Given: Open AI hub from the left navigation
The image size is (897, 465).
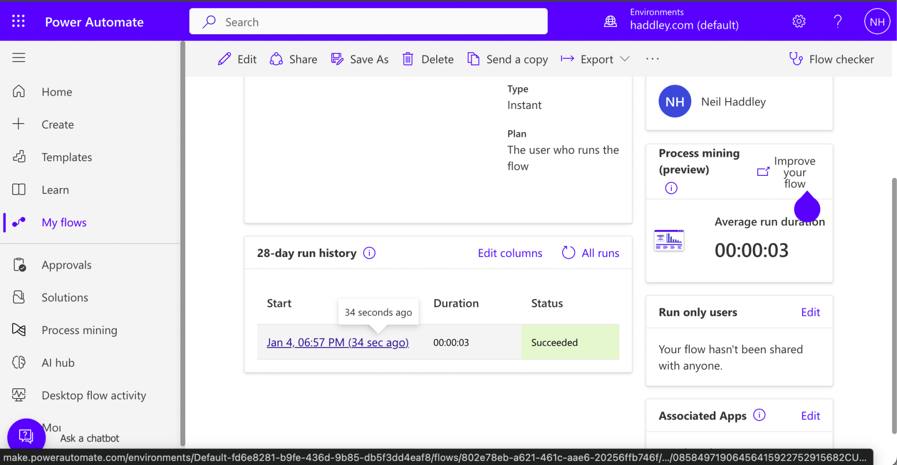Looking at the screenshot, I should [58, 363].
